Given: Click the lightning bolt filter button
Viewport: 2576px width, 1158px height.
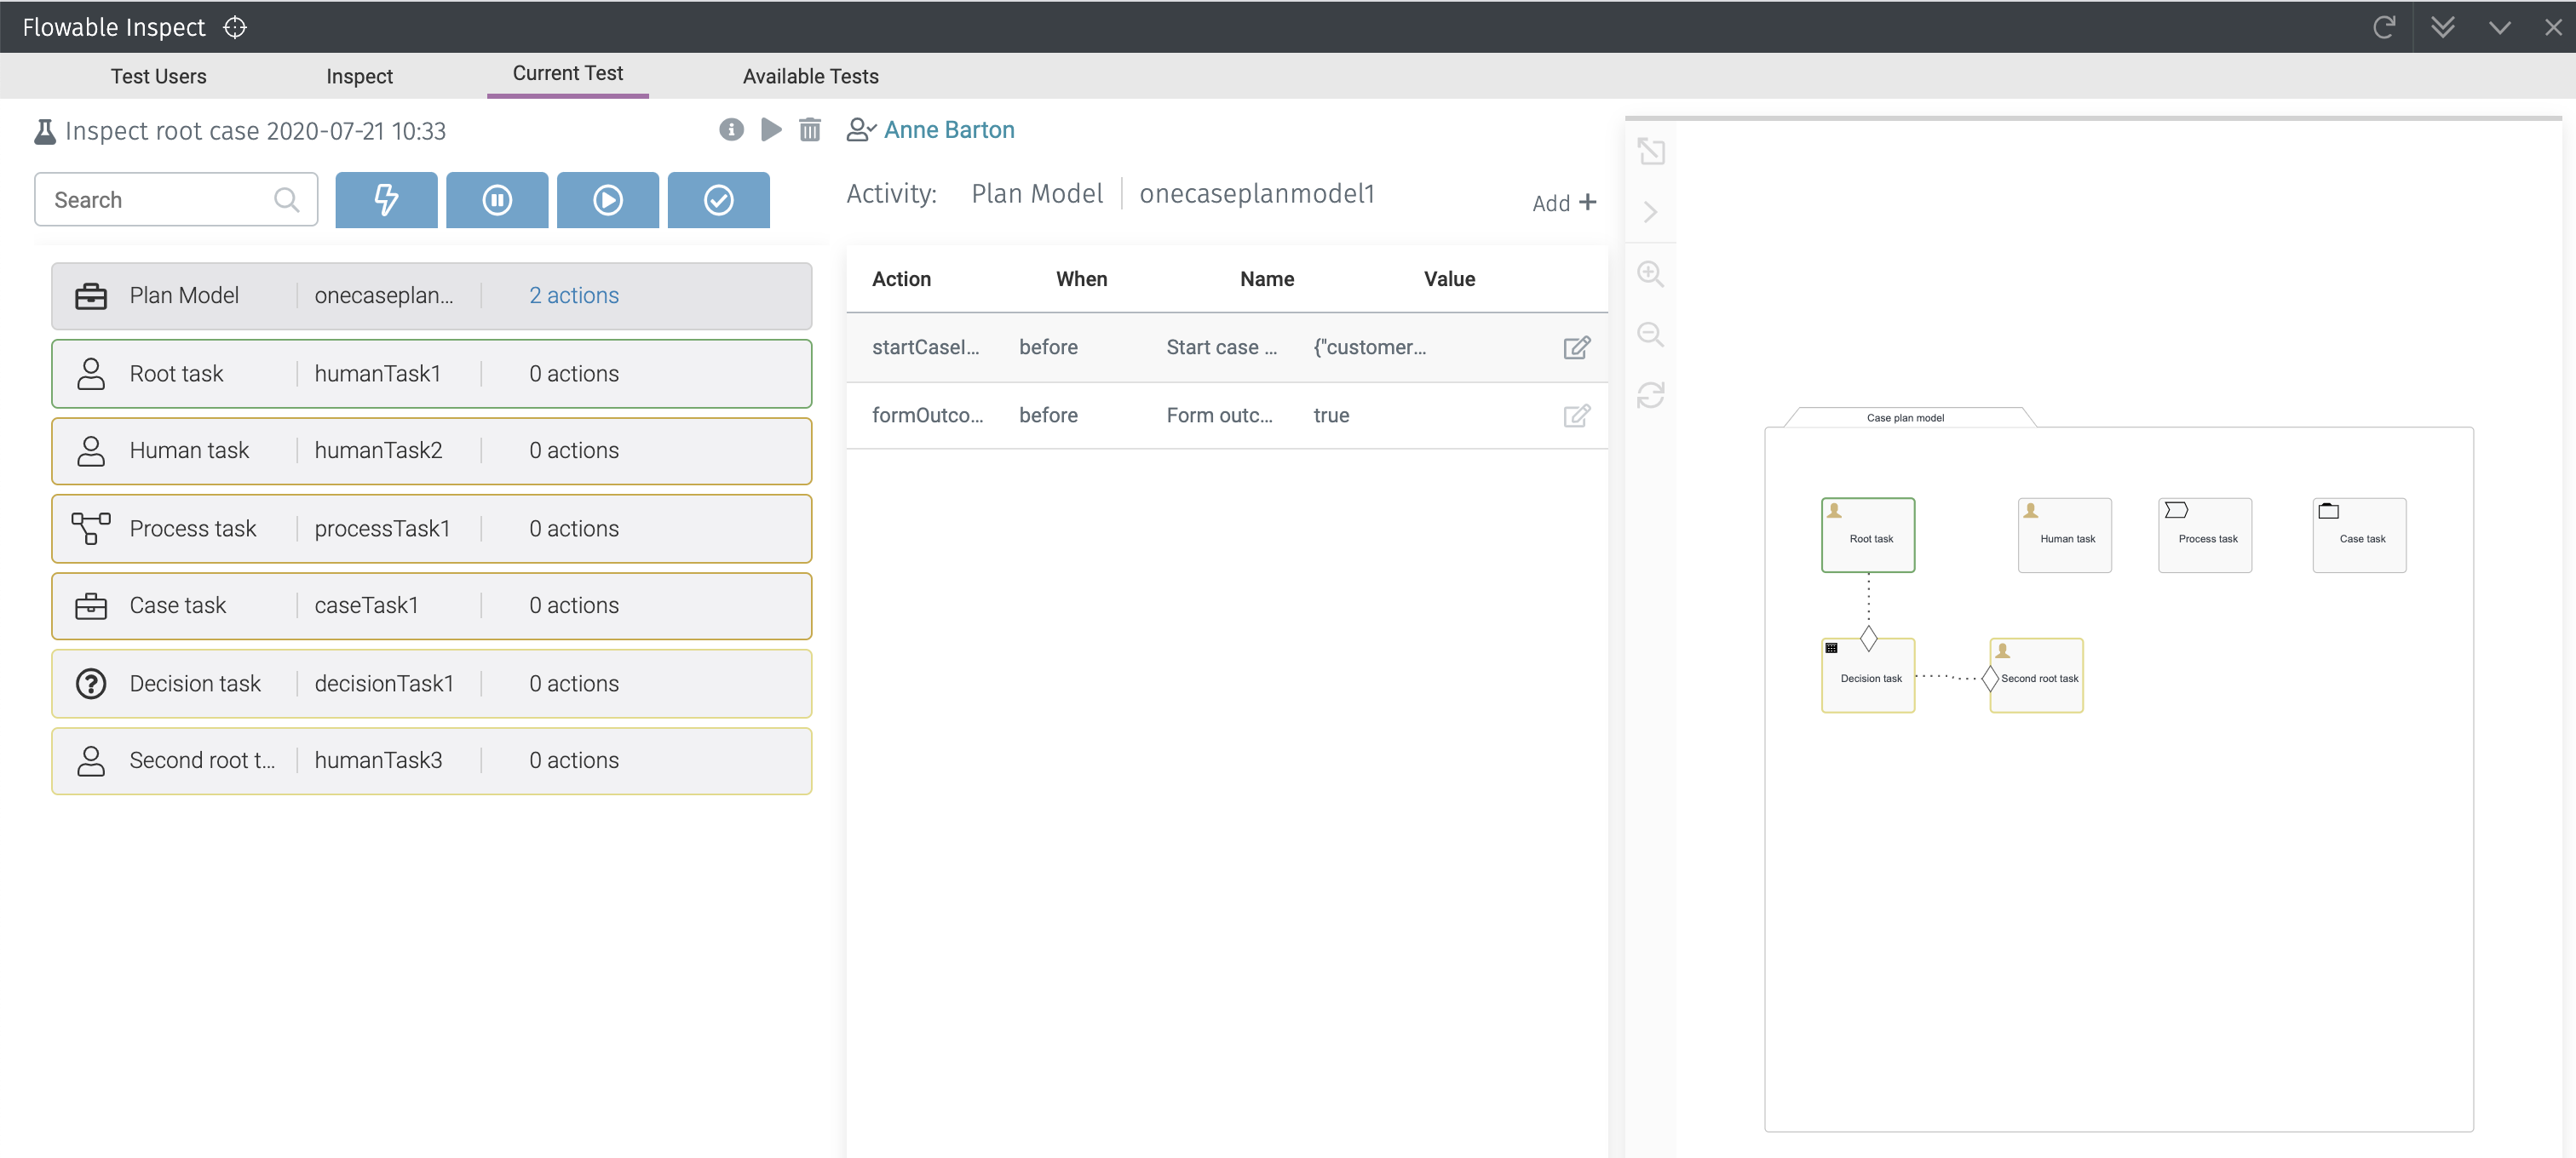Looking at the screenshot, I should click(386, 200).
